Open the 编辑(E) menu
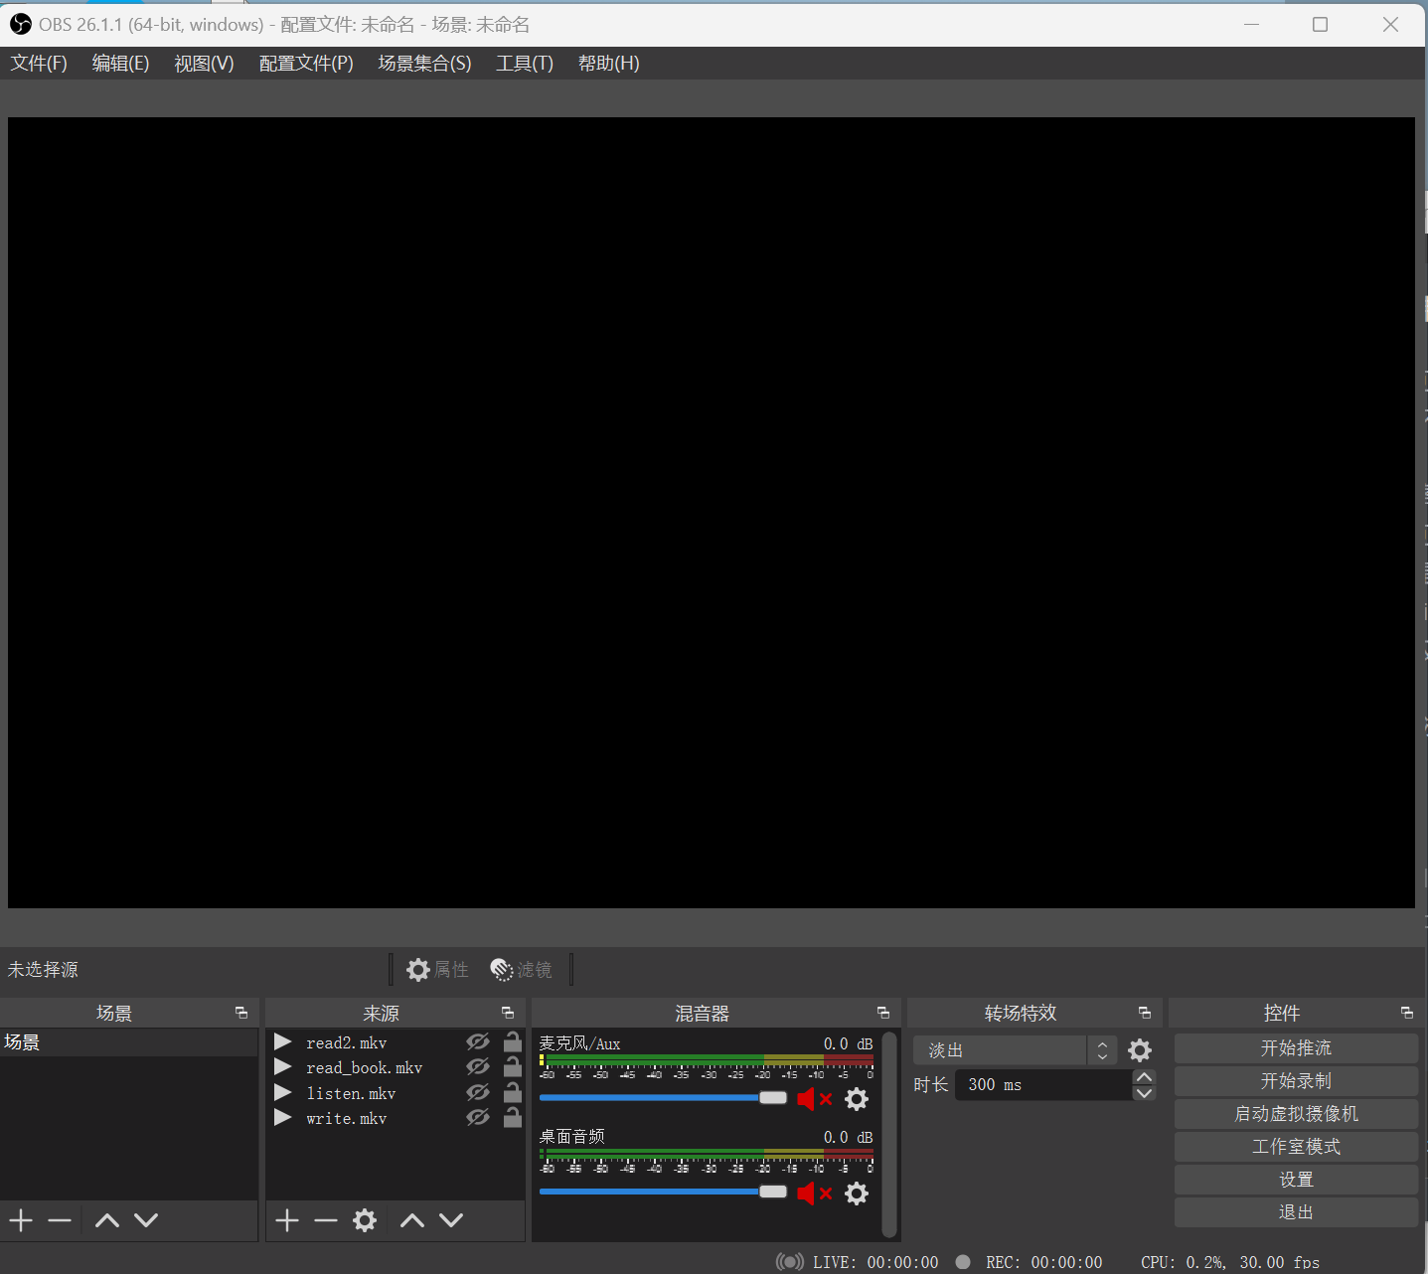This screenshot has height=1274, width=1428. point(120,64)
